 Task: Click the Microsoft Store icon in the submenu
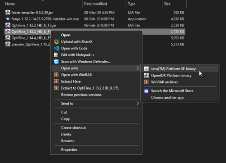click(146, 91)
